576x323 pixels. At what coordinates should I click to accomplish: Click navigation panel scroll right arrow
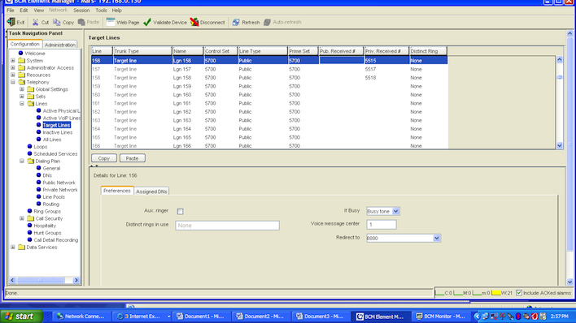76,280
